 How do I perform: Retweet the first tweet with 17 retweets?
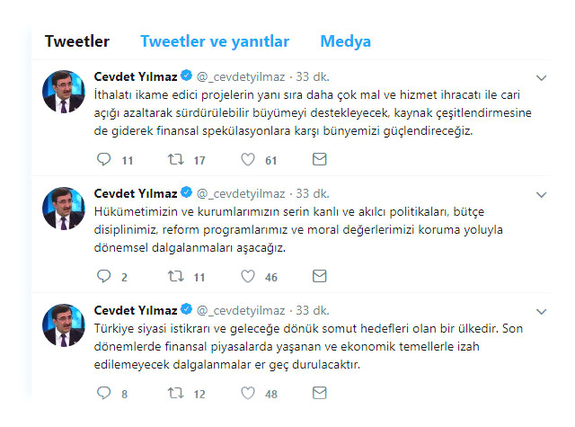pos(177,160)
